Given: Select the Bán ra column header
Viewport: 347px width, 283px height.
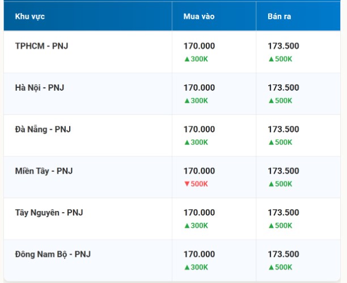Looking at the screenshot, I should pyautogui.click(x=280, y=16).
